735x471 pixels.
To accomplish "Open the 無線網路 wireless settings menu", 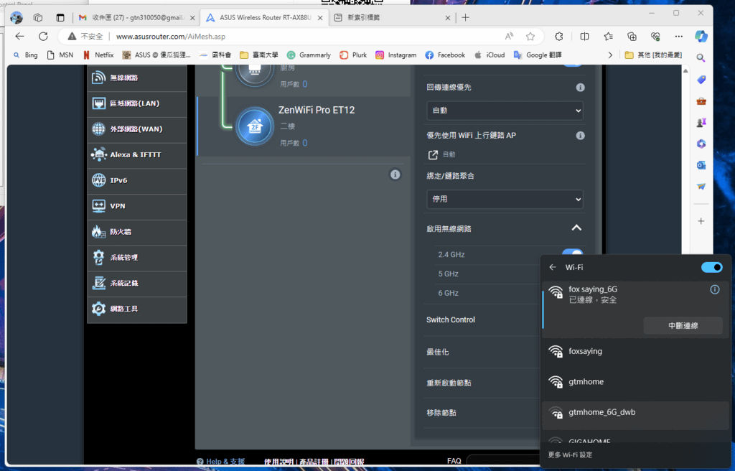I will coord(137,78).
